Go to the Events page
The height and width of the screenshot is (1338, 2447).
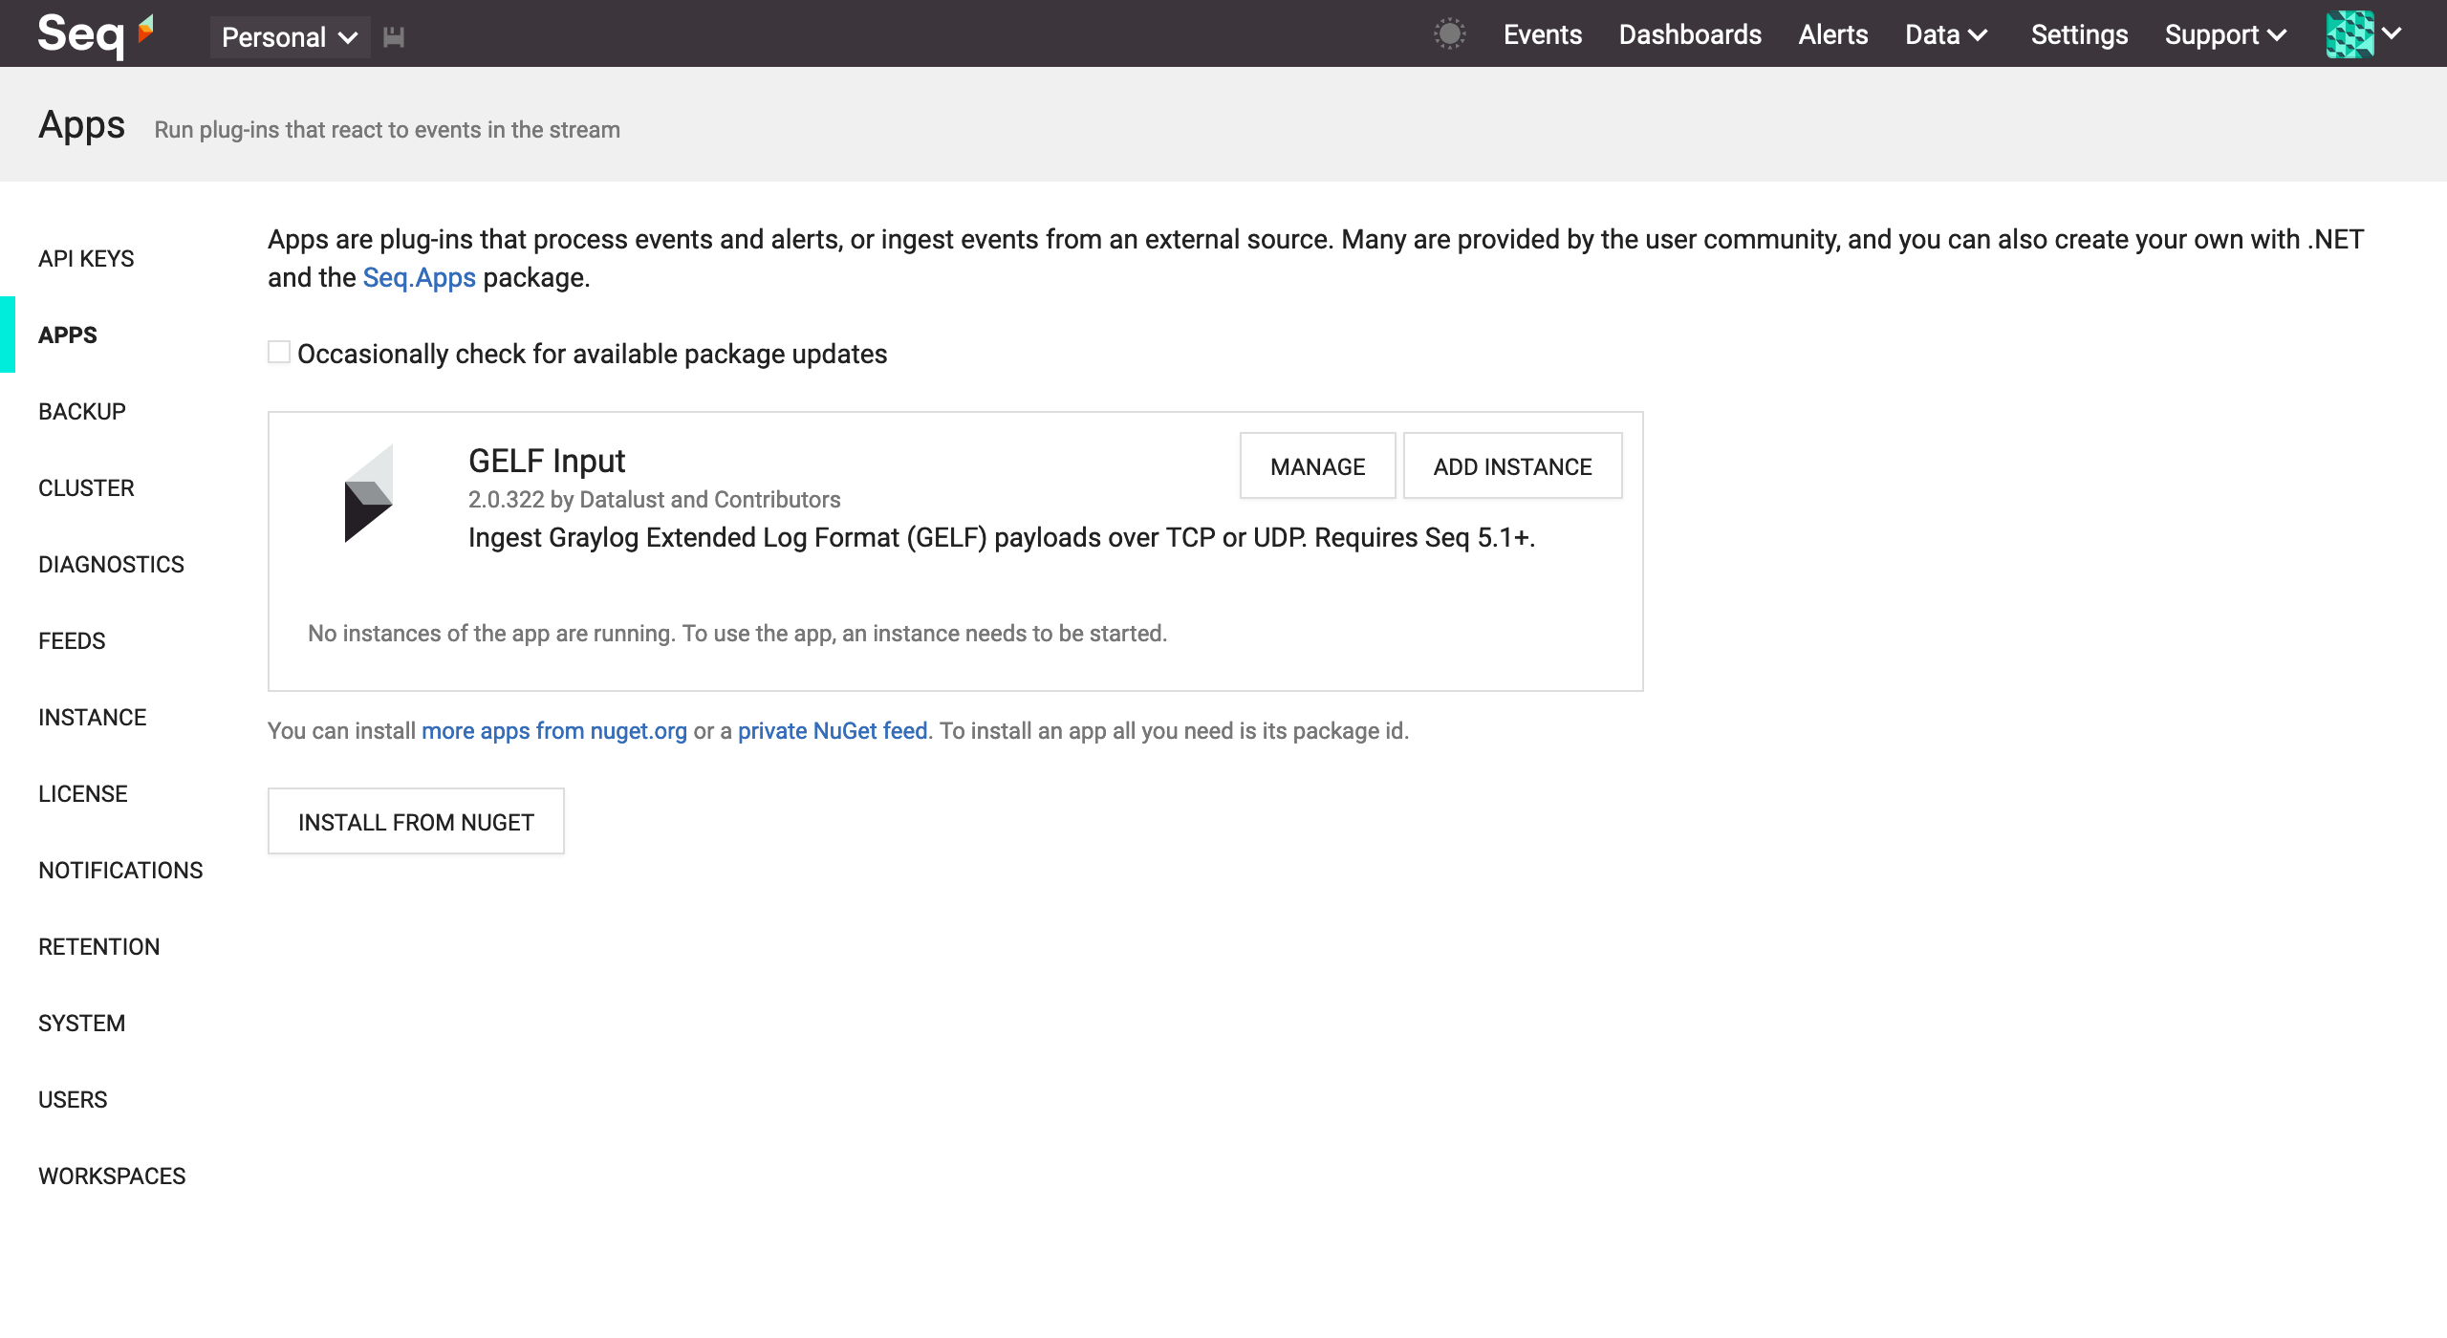click(1542, 34)
